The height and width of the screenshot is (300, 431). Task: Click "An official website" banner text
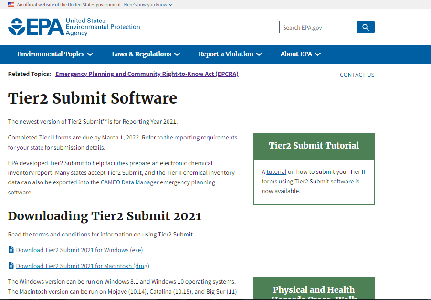[69, 5]
